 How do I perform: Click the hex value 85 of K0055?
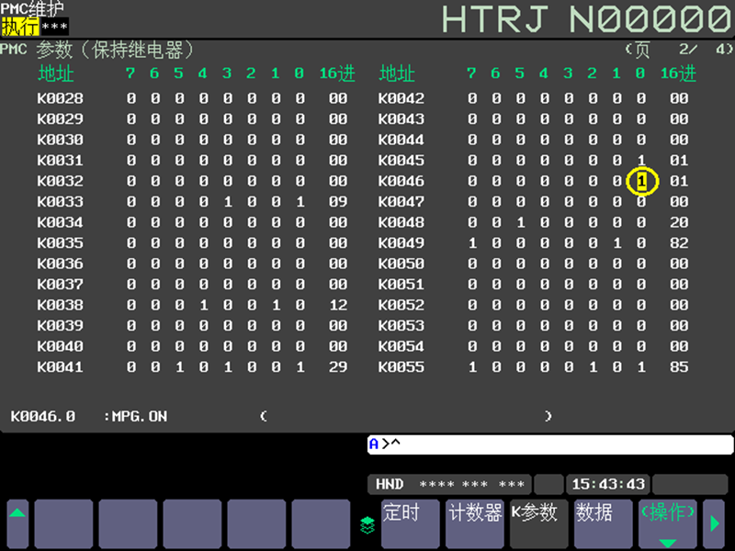pos(679,366)
